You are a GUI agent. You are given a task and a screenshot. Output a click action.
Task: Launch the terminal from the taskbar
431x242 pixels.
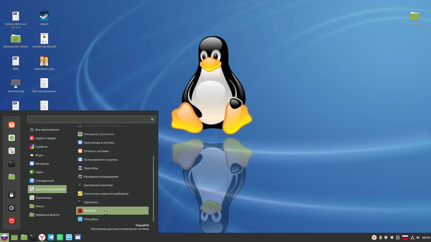(x=33, y=237)
